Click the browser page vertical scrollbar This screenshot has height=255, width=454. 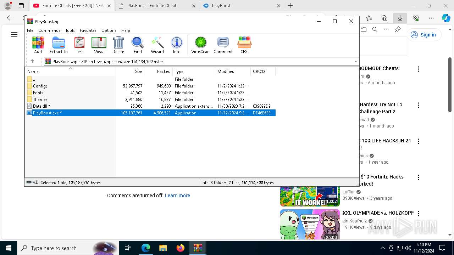450,85
